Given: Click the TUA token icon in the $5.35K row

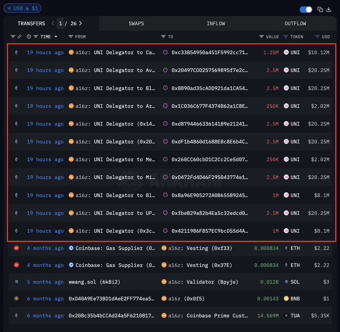Looking at the screenshot, I should pyautogui.click(x=286, y=316).
